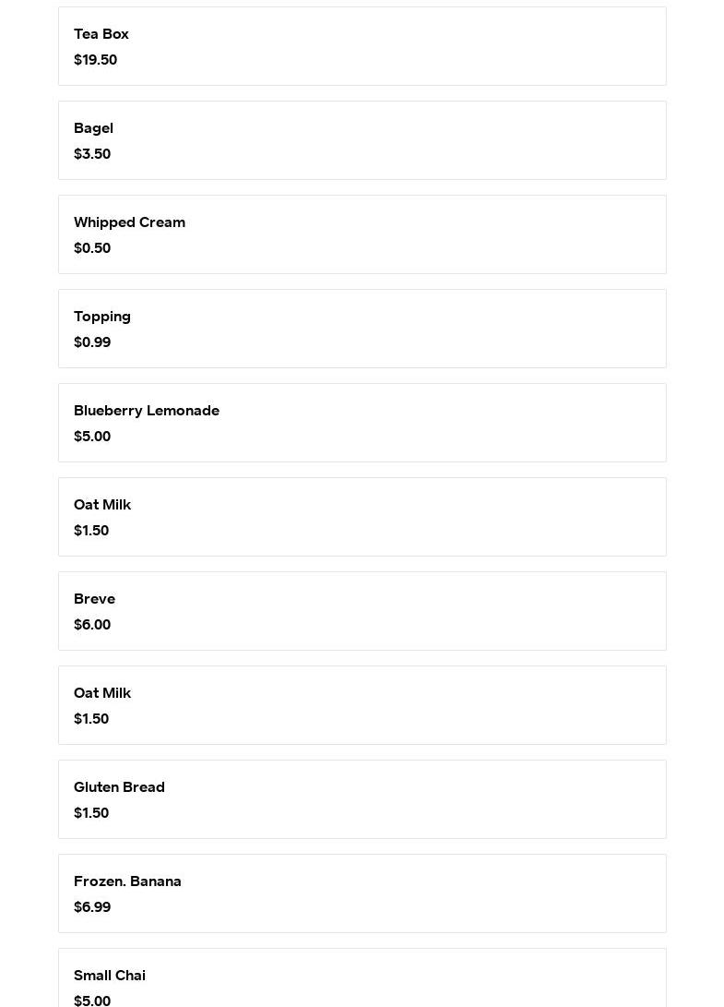Screen dimensions: 724x1007
Task: Click the $1.50 price under Gluten Bread
Action: 91,813
